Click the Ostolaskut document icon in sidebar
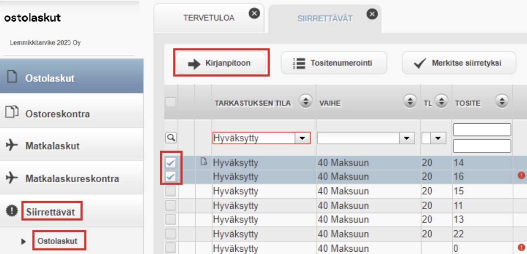527x254 pixels. pyautogui.click(x=12, y=77)
